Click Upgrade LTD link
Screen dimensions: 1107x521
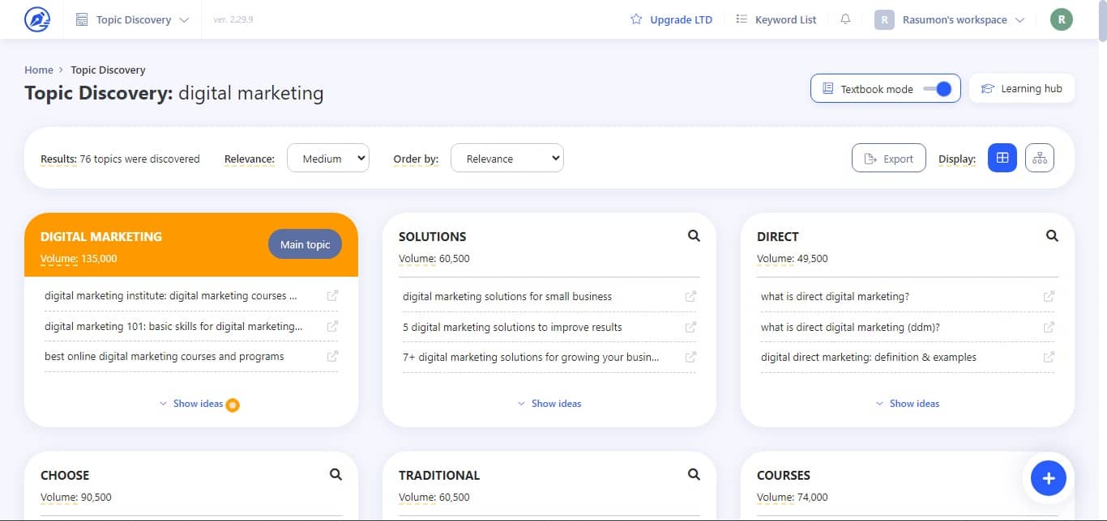tap(671, 19)
